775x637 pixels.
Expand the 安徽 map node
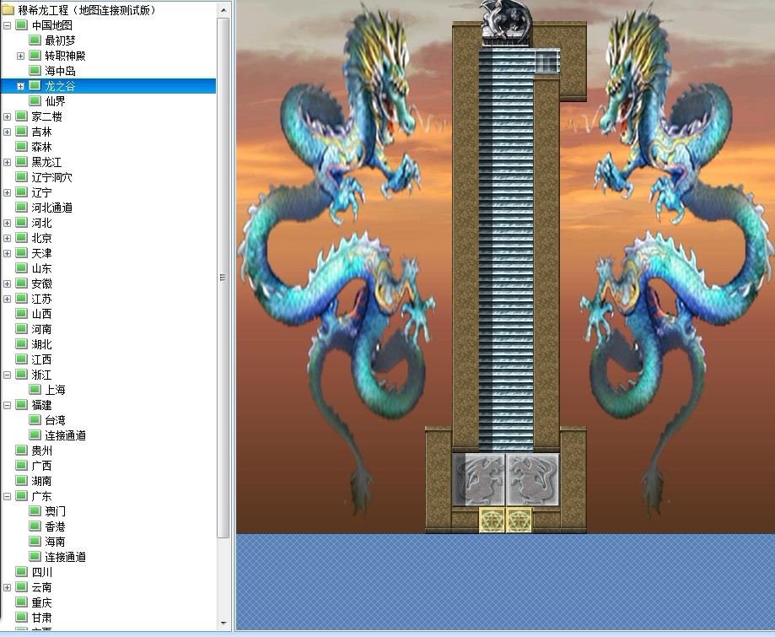7,283
